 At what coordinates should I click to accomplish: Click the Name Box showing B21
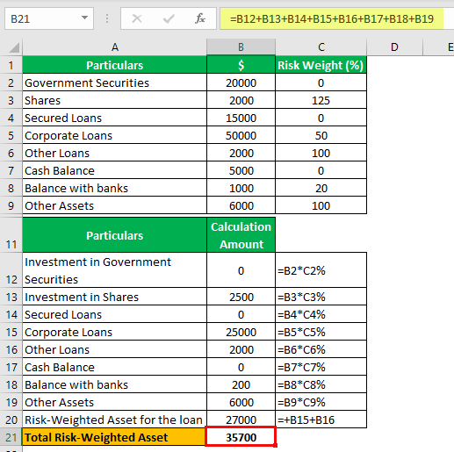click(49, 18)
